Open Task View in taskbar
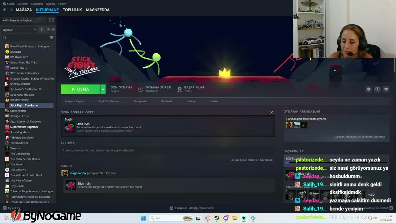This screenshot has width=396, height=223. pyautogui.click(x=198, y=218)
